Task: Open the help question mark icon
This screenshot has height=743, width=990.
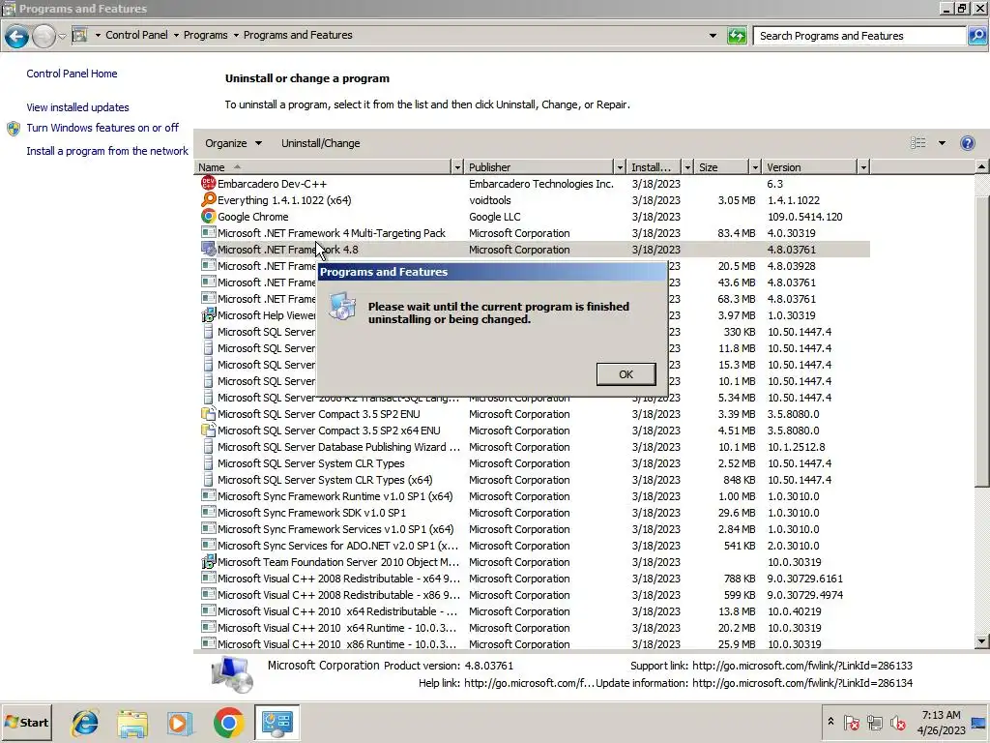Action: pos(967,143)
